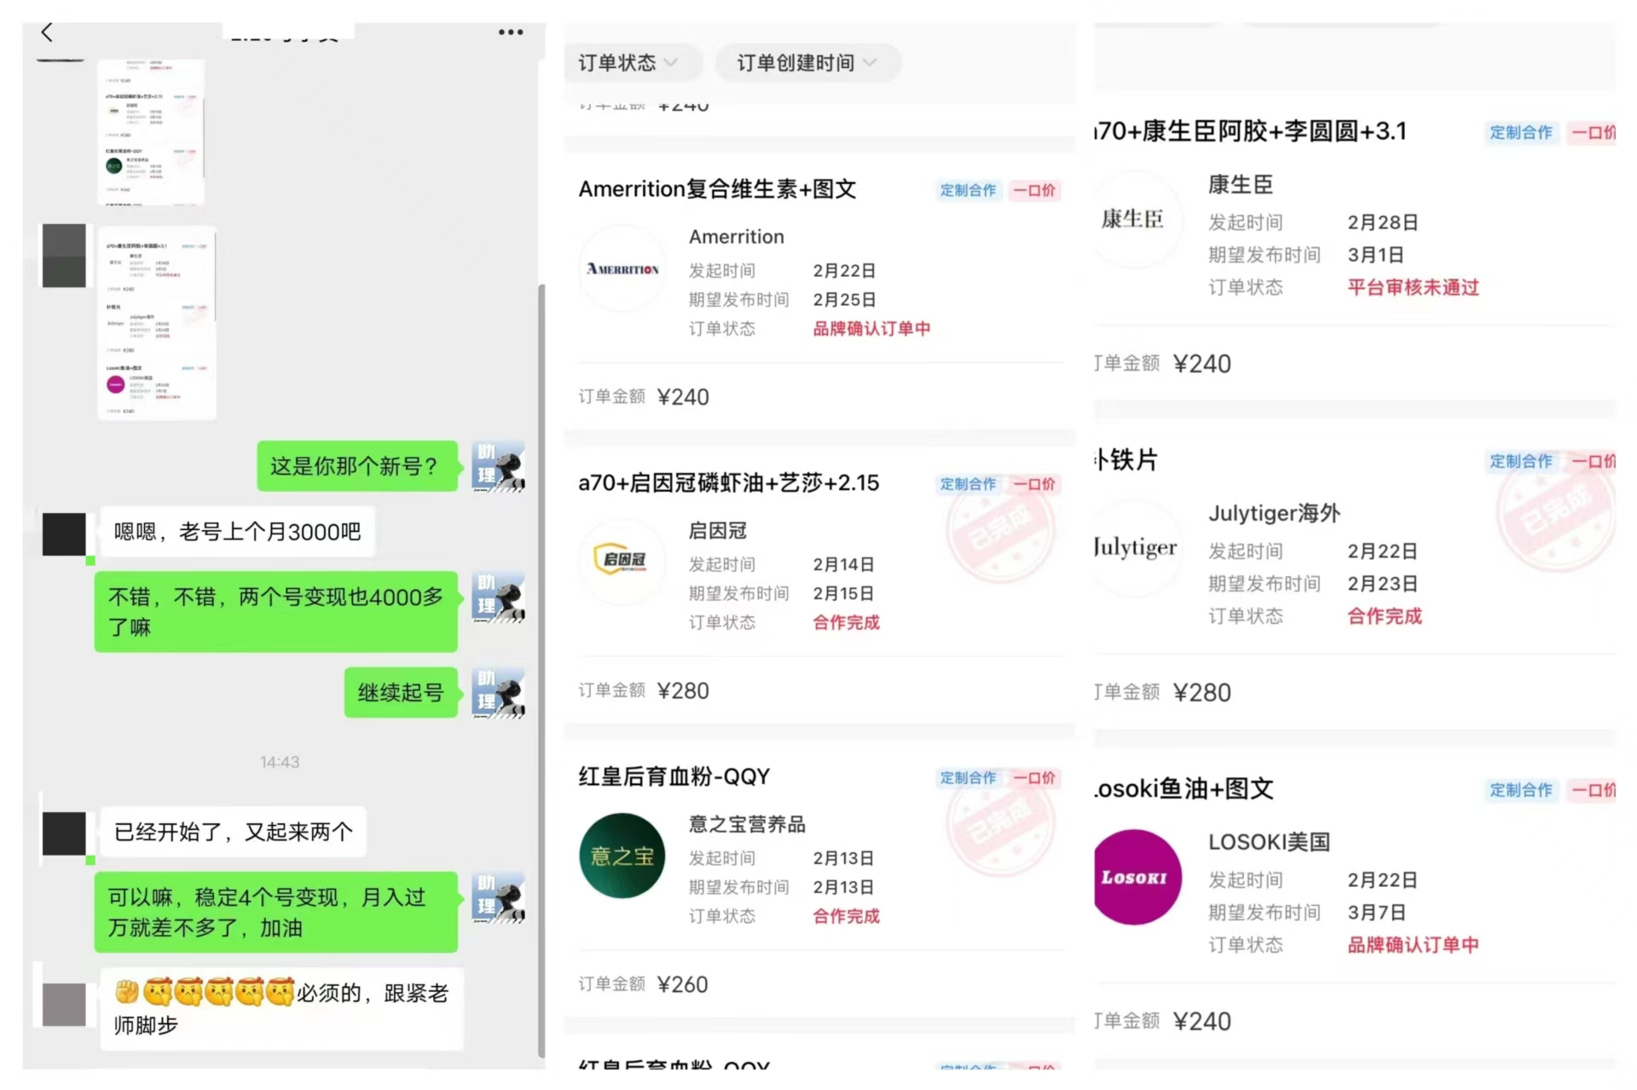
Task: Open order a70+启因冠磷虾油+艺莎+2.15
Action: (x=728, y=483)
